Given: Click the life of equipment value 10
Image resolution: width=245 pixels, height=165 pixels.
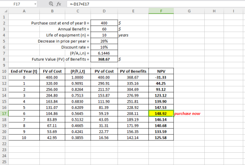Looking at the screenshot, I should pyautogui.click(x=104, y=35).
